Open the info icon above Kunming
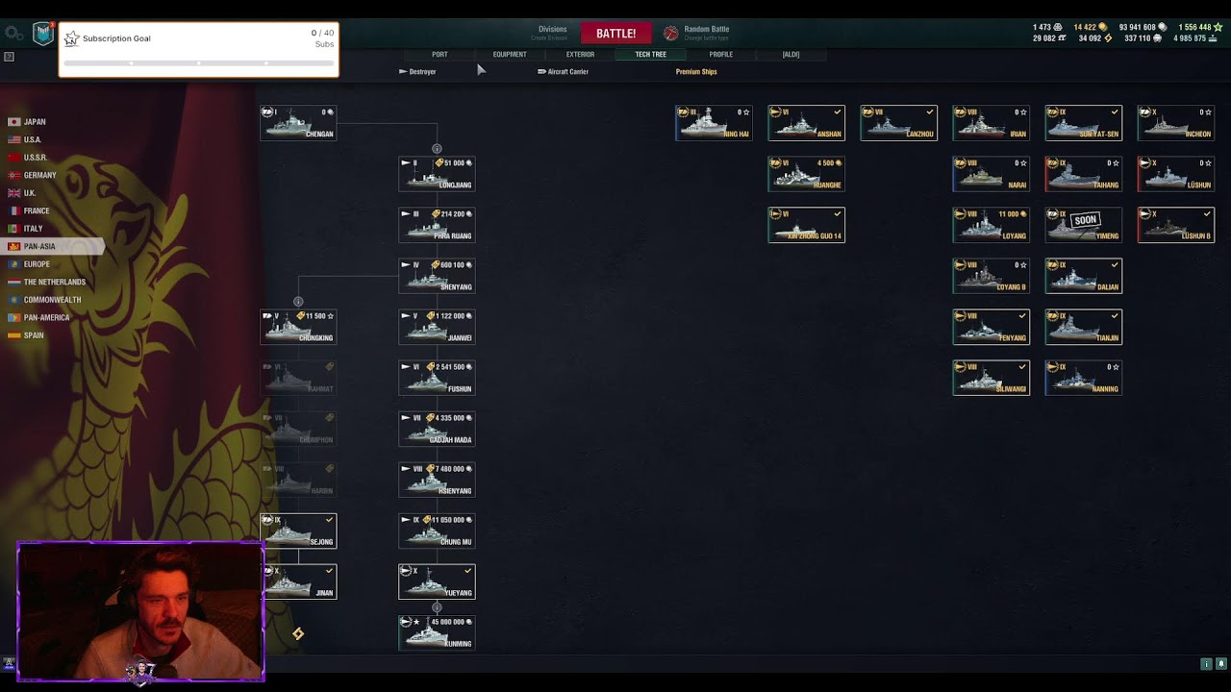 (x=437, y=607)
